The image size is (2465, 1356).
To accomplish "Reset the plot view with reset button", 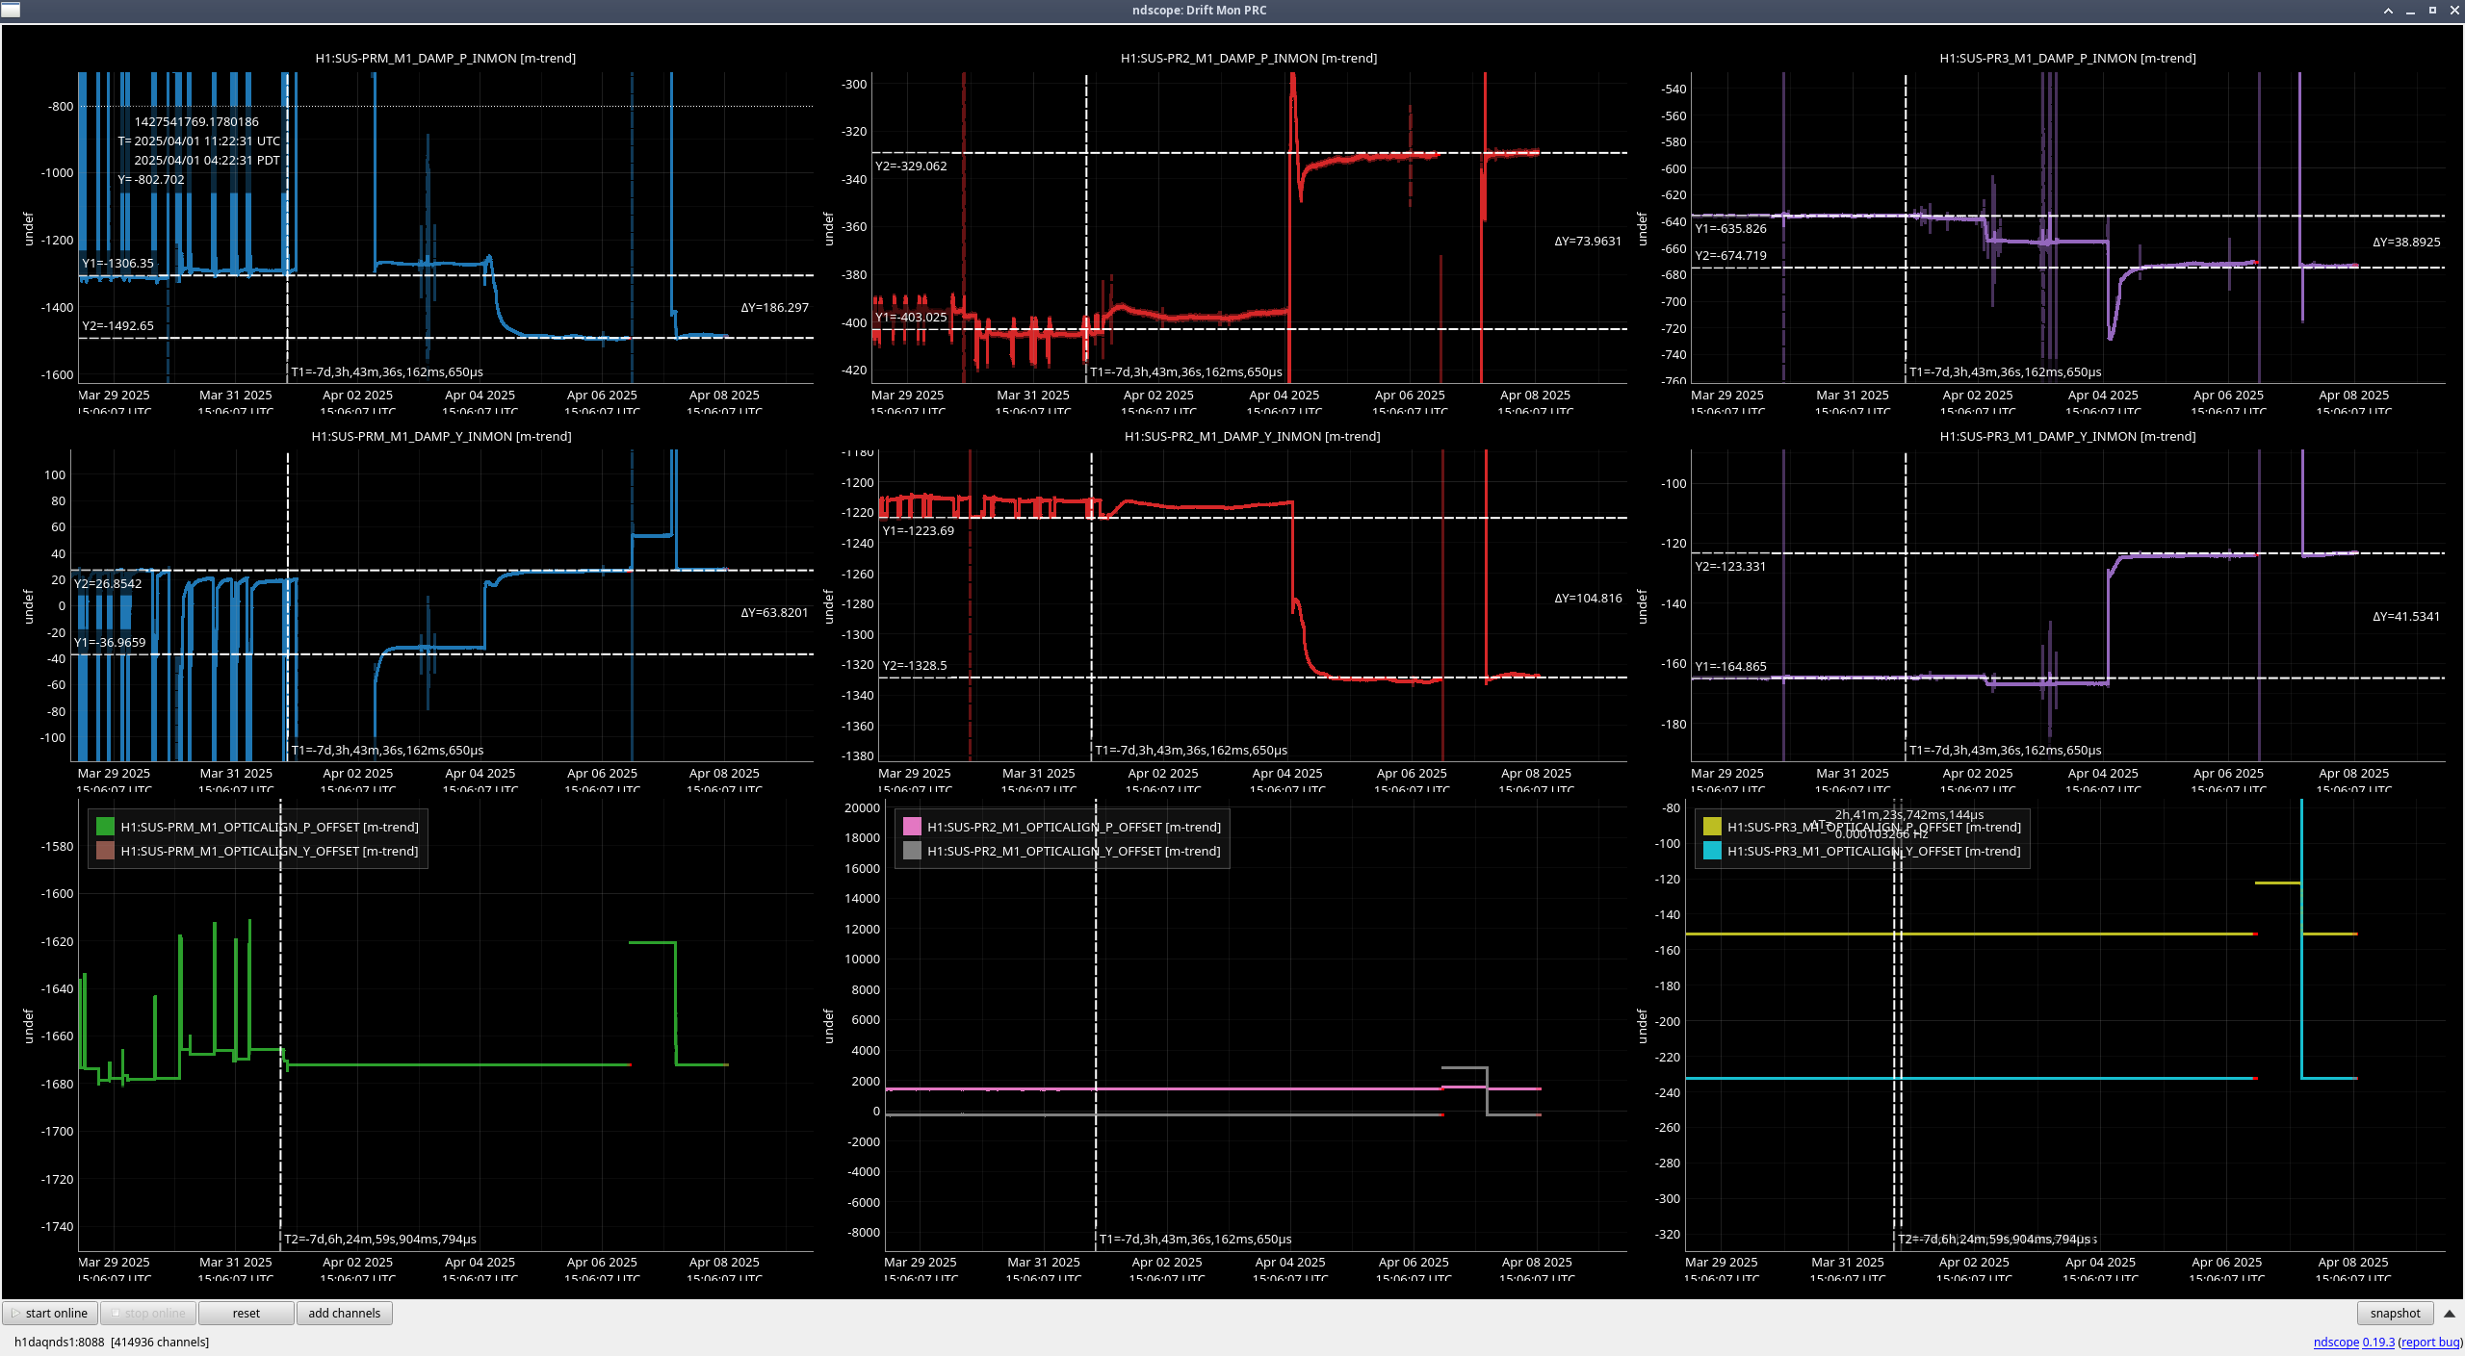I will [246, 1313].
